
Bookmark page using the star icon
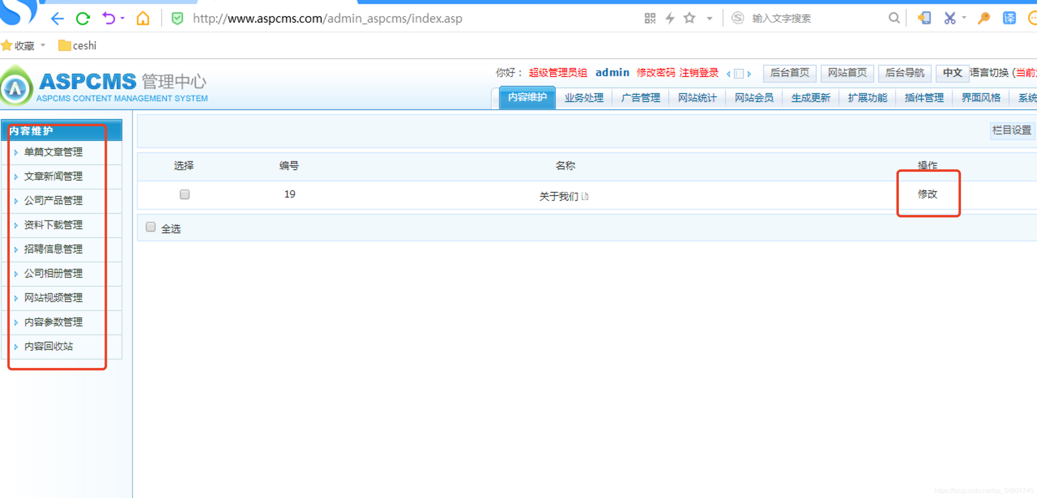point(689,18)
